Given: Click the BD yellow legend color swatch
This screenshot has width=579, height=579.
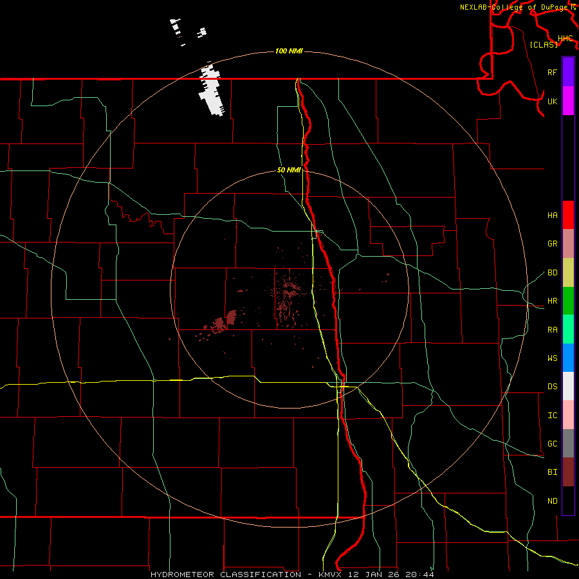Looking at the screenshot, I should (568, 273).
